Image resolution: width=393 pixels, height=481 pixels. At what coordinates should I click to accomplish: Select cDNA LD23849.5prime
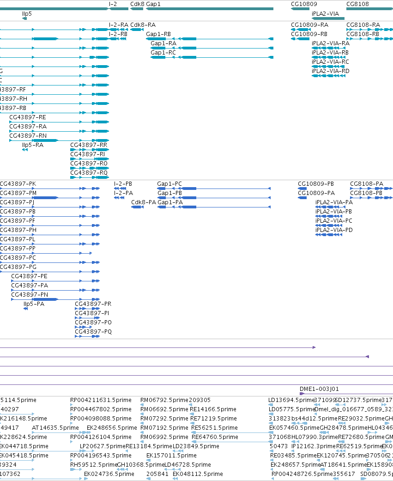tap(196, 446)
